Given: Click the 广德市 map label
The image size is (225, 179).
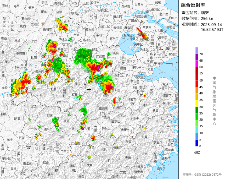Looking at the screenshot, I should pyautogui.click(x=100, y=56).
